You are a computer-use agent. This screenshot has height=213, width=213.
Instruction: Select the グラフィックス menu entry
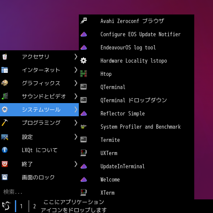tap(39, 83)
